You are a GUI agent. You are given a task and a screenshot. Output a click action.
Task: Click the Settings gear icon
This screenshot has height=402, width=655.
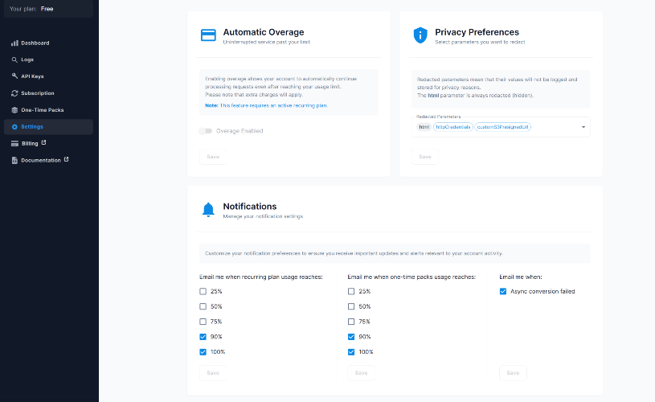pyautogui.click(x=14, y=126)
